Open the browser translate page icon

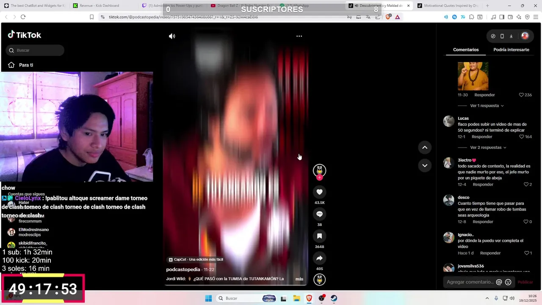point(368,17)
